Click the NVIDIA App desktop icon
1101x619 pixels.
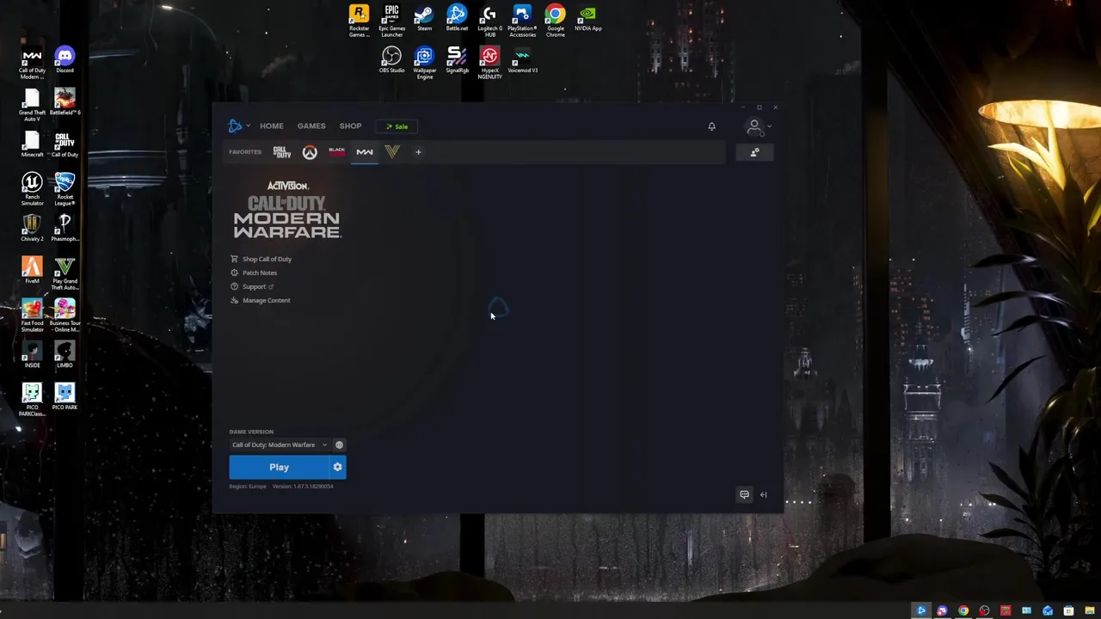click(587, 18)
